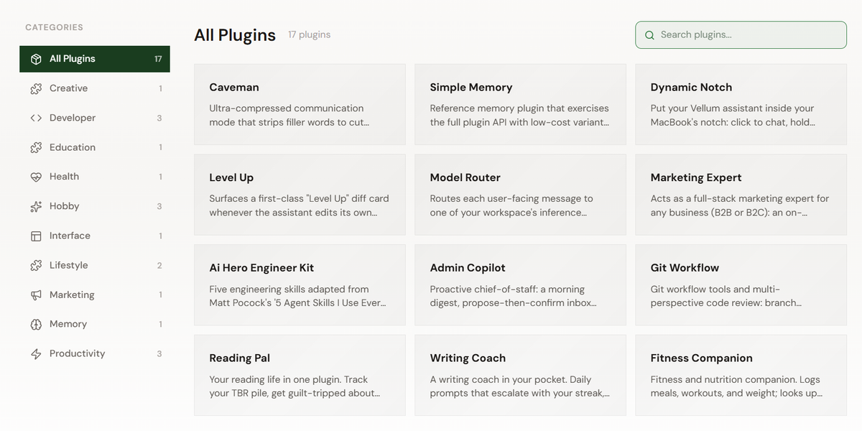Open the Caveman plugin card
Image resolution: width=862 pixels, height=431 pixels.
point(300,104)
